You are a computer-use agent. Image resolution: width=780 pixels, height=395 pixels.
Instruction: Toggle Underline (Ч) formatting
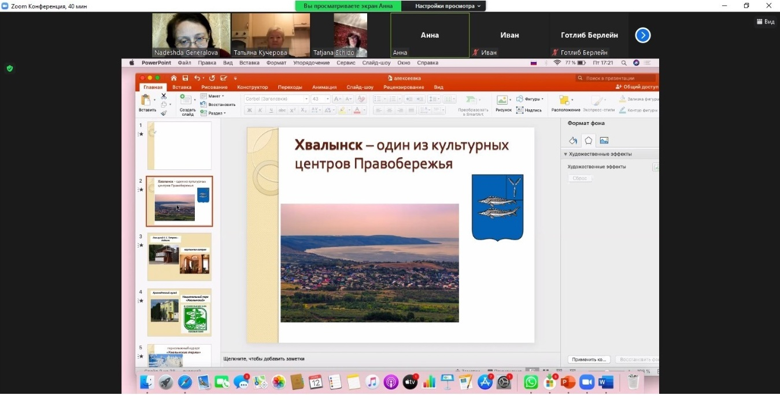270,110
